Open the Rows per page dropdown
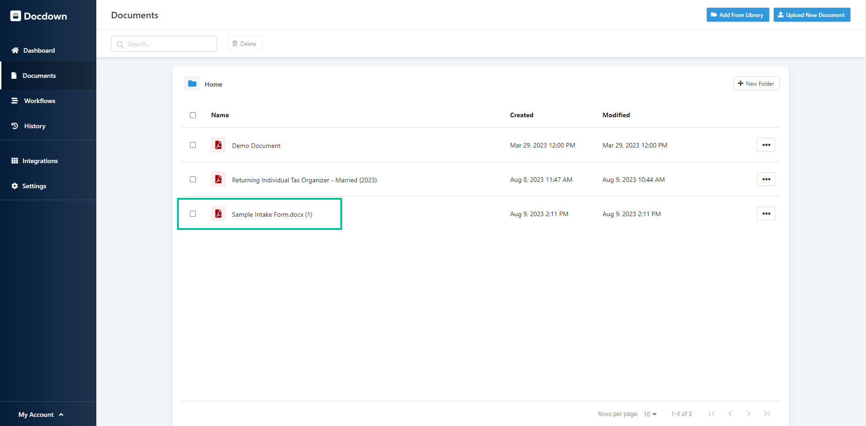The image size is (866, 426). pyautogui.click(x=649, y=414)
